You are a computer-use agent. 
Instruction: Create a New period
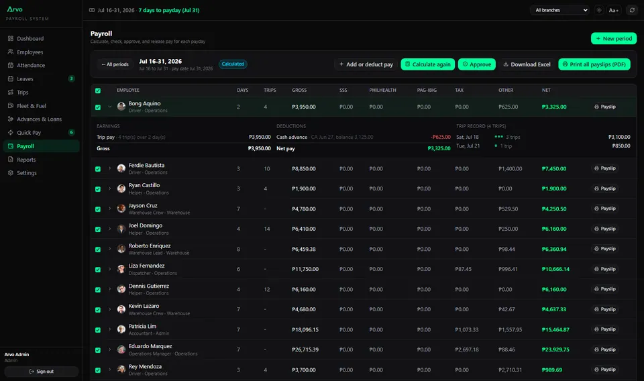614,39
